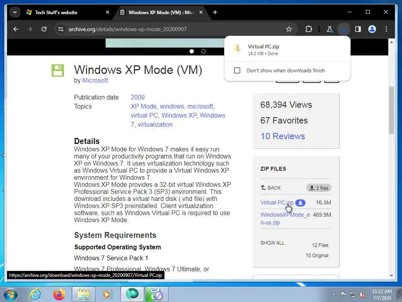Select the first carousel dot
Viewport: 402px width, 302px height.
click(x=192, y=52)
